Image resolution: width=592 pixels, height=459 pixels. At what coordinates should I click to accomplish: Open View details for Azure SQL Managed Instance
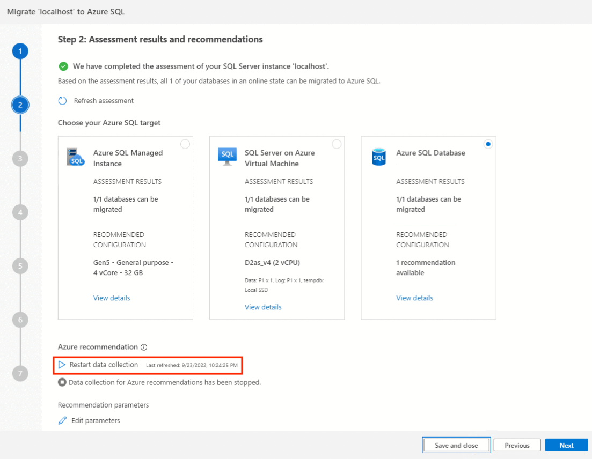pos(112,298)
